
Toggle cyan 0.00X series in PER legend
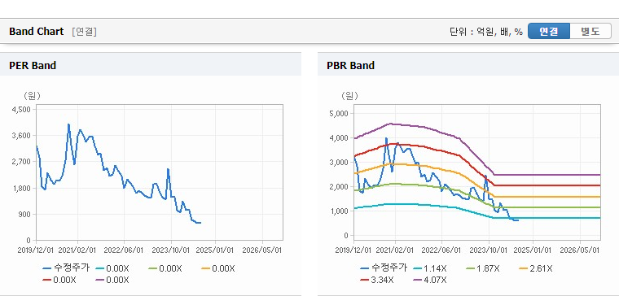[112, 268]
